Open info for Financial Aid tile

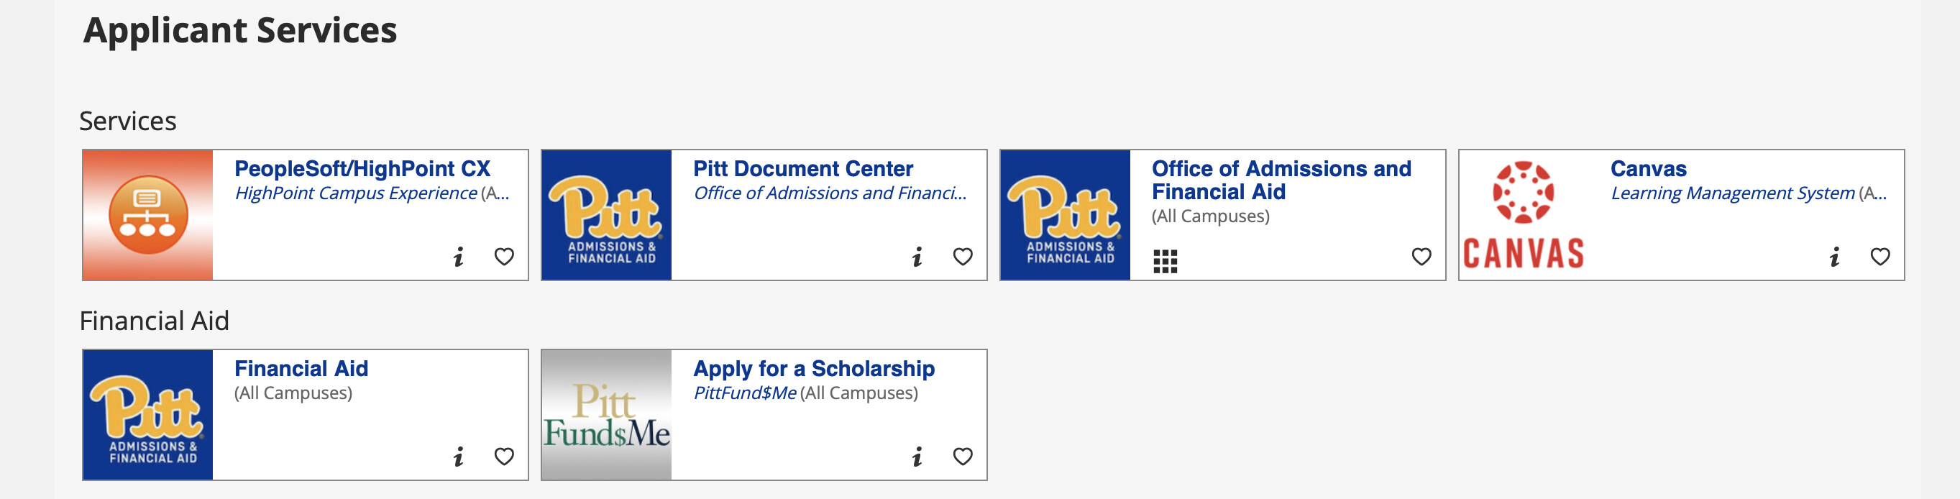tap(458, 457)
